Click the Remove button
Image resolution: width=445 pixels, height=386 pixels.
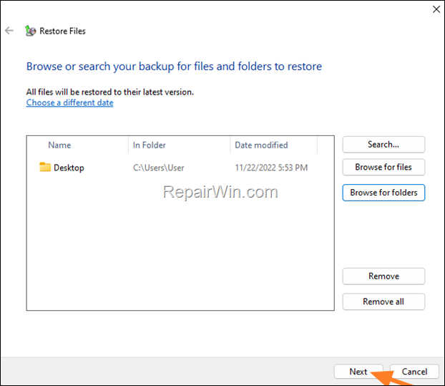(x=383, y=276)
